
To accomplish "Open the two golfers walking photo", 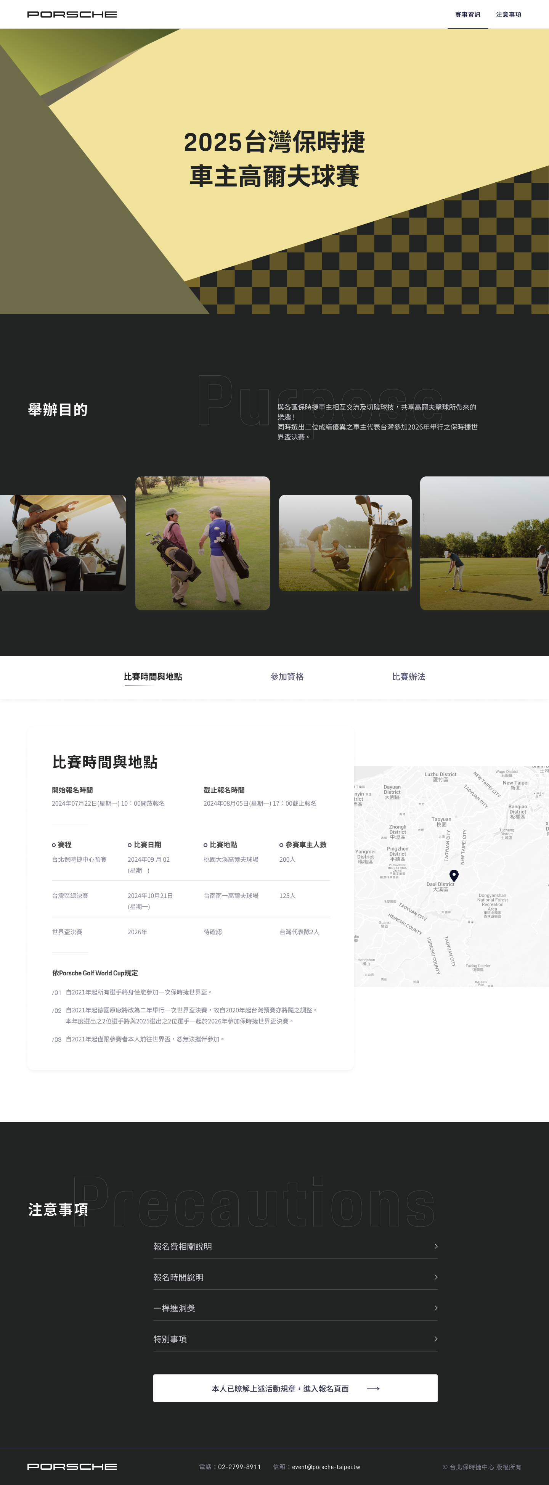I will [x=202, y=543].
